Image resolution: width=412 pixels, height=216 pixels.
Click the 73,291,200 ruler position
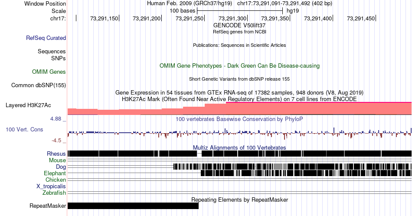pyautogui.click(x=147, y=18)
